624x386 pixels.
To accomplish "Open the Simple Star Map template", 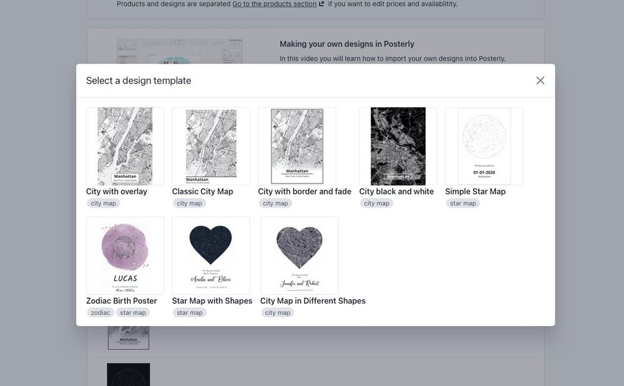I will (x=484, y=146).
